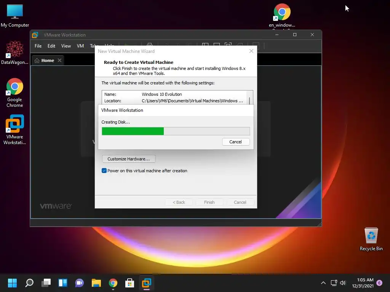Open Microsoft Store from taskbar
Viewport: 390px width, 292px height.
pyautogui.click(x=129, y=283)
